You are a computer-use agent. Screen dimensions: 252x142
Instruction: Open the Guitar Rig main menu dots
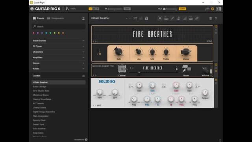63,9
